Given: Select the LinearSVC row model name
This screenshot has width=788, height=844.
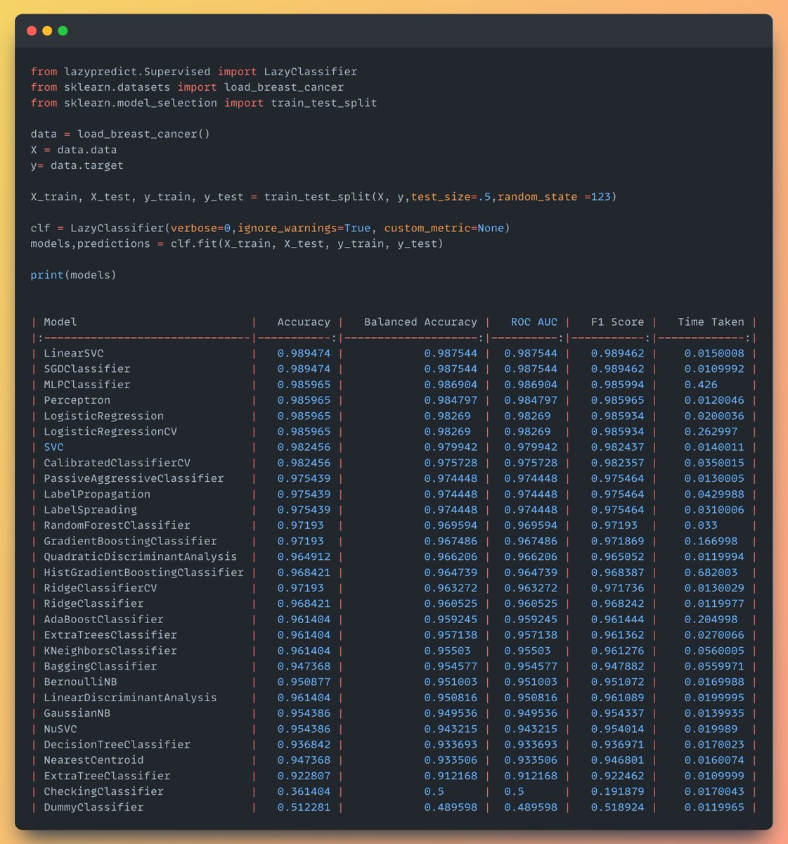Looking at the screenshot, I should pyautogui.click(x=73, y=353).
